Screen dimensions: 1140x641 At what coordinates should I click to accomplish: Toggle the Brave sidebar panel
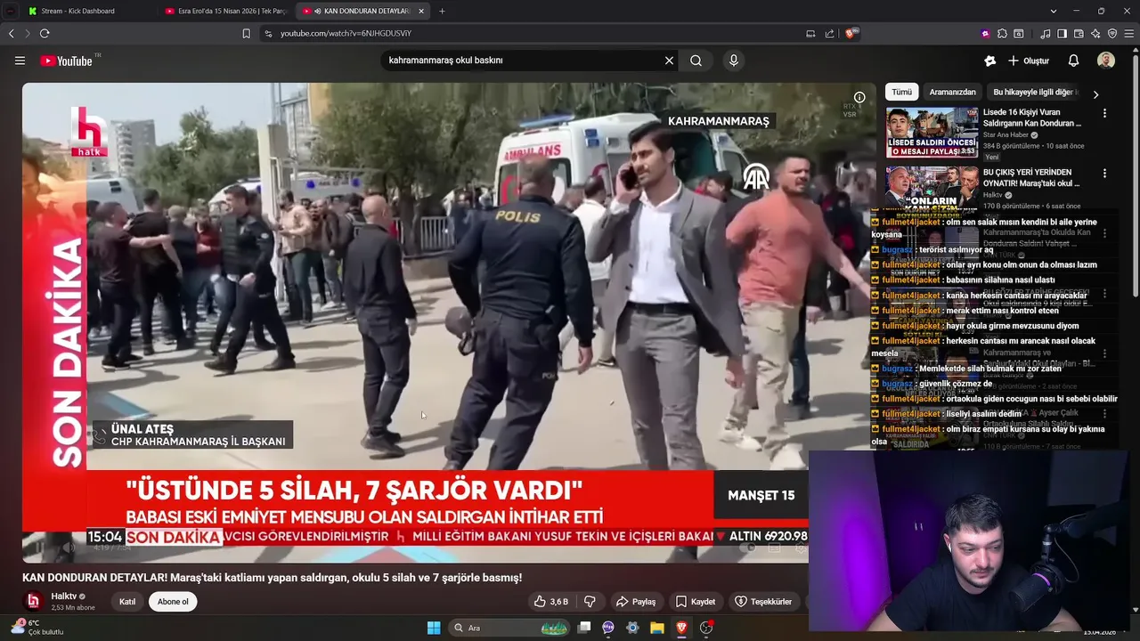[1062, 33]
